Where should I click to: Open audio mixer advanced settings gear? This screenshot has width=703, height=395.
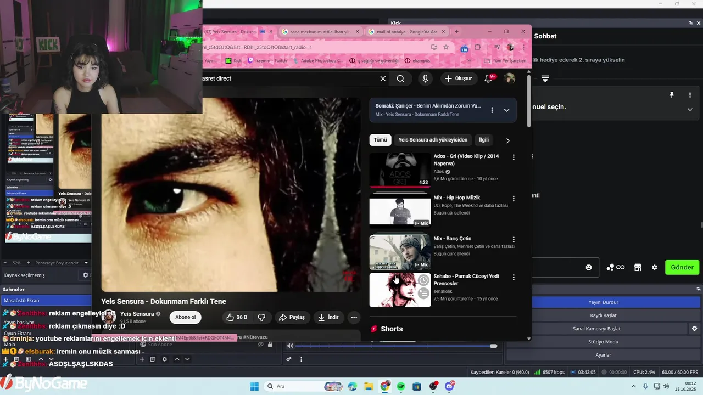click(289, 359)
